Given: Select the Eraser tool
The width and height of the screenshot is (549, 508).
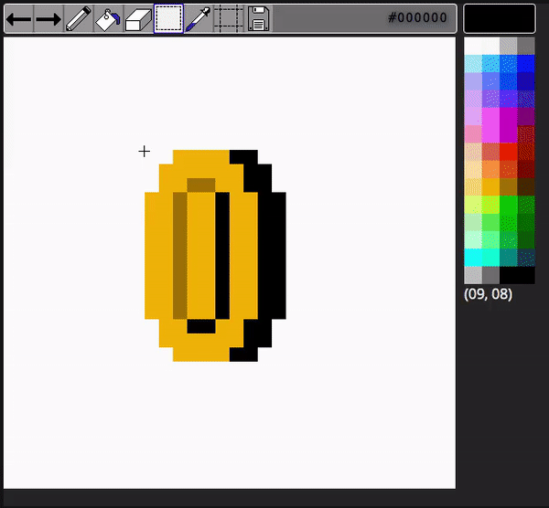Looking at the screenshot, I should pos(138,19).
